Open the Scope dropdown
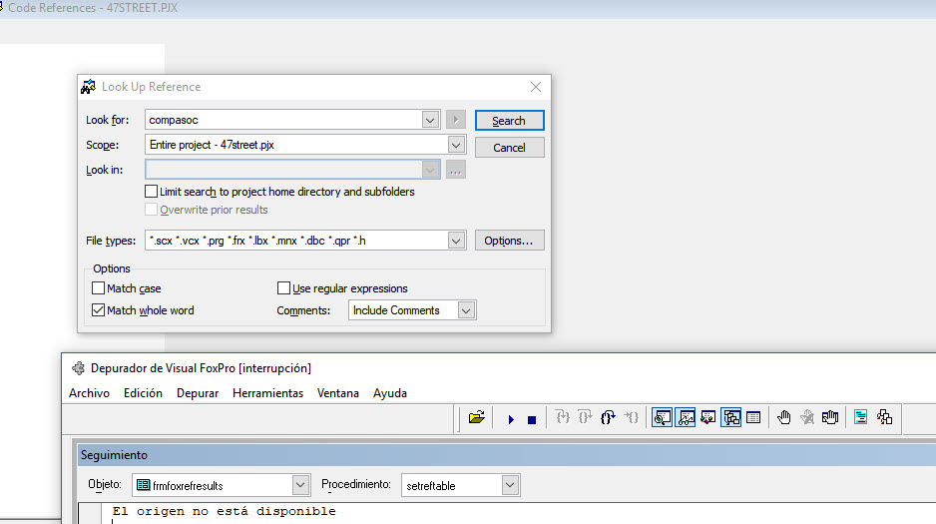 [456, 145]
